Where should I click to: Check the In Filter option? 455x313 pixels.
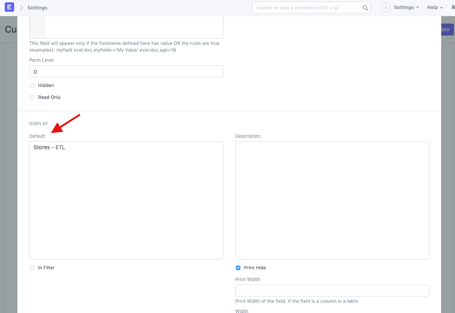coord(32,268)
